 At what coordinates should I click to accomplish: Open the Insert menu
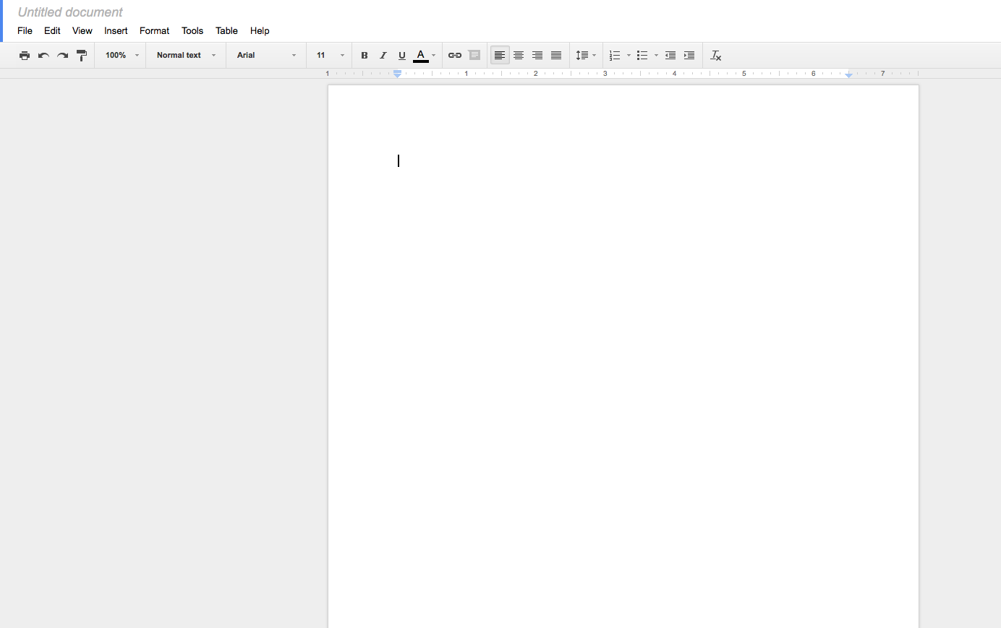click(116, 30)
